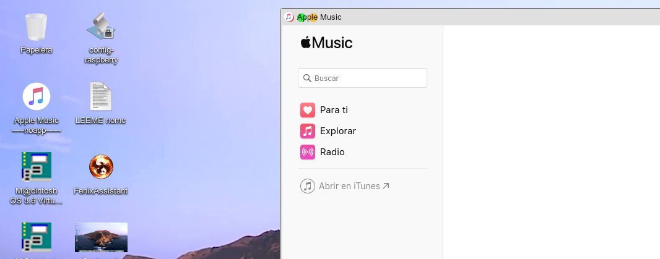Viewport: 660px width, 259px height.
Task: Select the LEEME nomc text document icon
Action: [x=100, y=96]
